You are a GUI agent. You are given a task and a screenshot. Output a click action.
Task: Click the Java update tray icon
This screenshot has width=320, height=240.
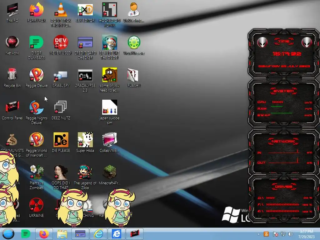click(x=266, y=234)
